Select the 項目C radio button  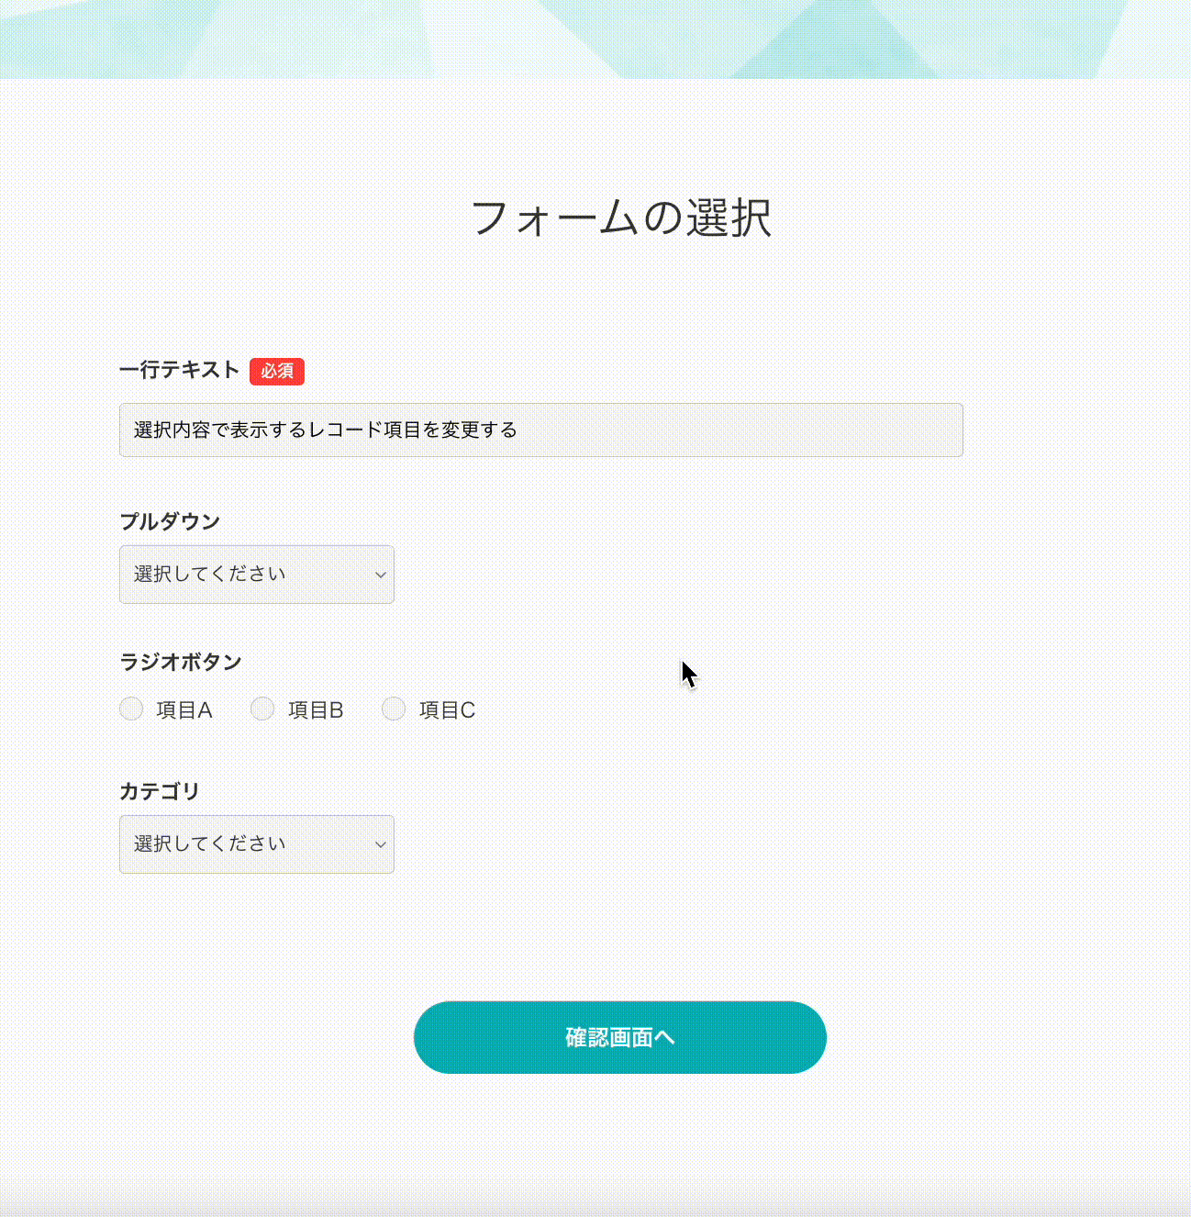[394, 709]
